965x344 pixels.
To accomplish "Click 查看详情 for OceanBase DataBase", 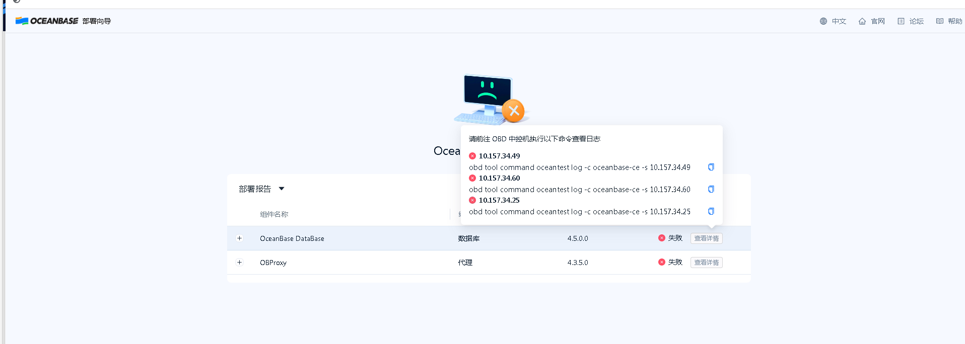I will [707, 238].
